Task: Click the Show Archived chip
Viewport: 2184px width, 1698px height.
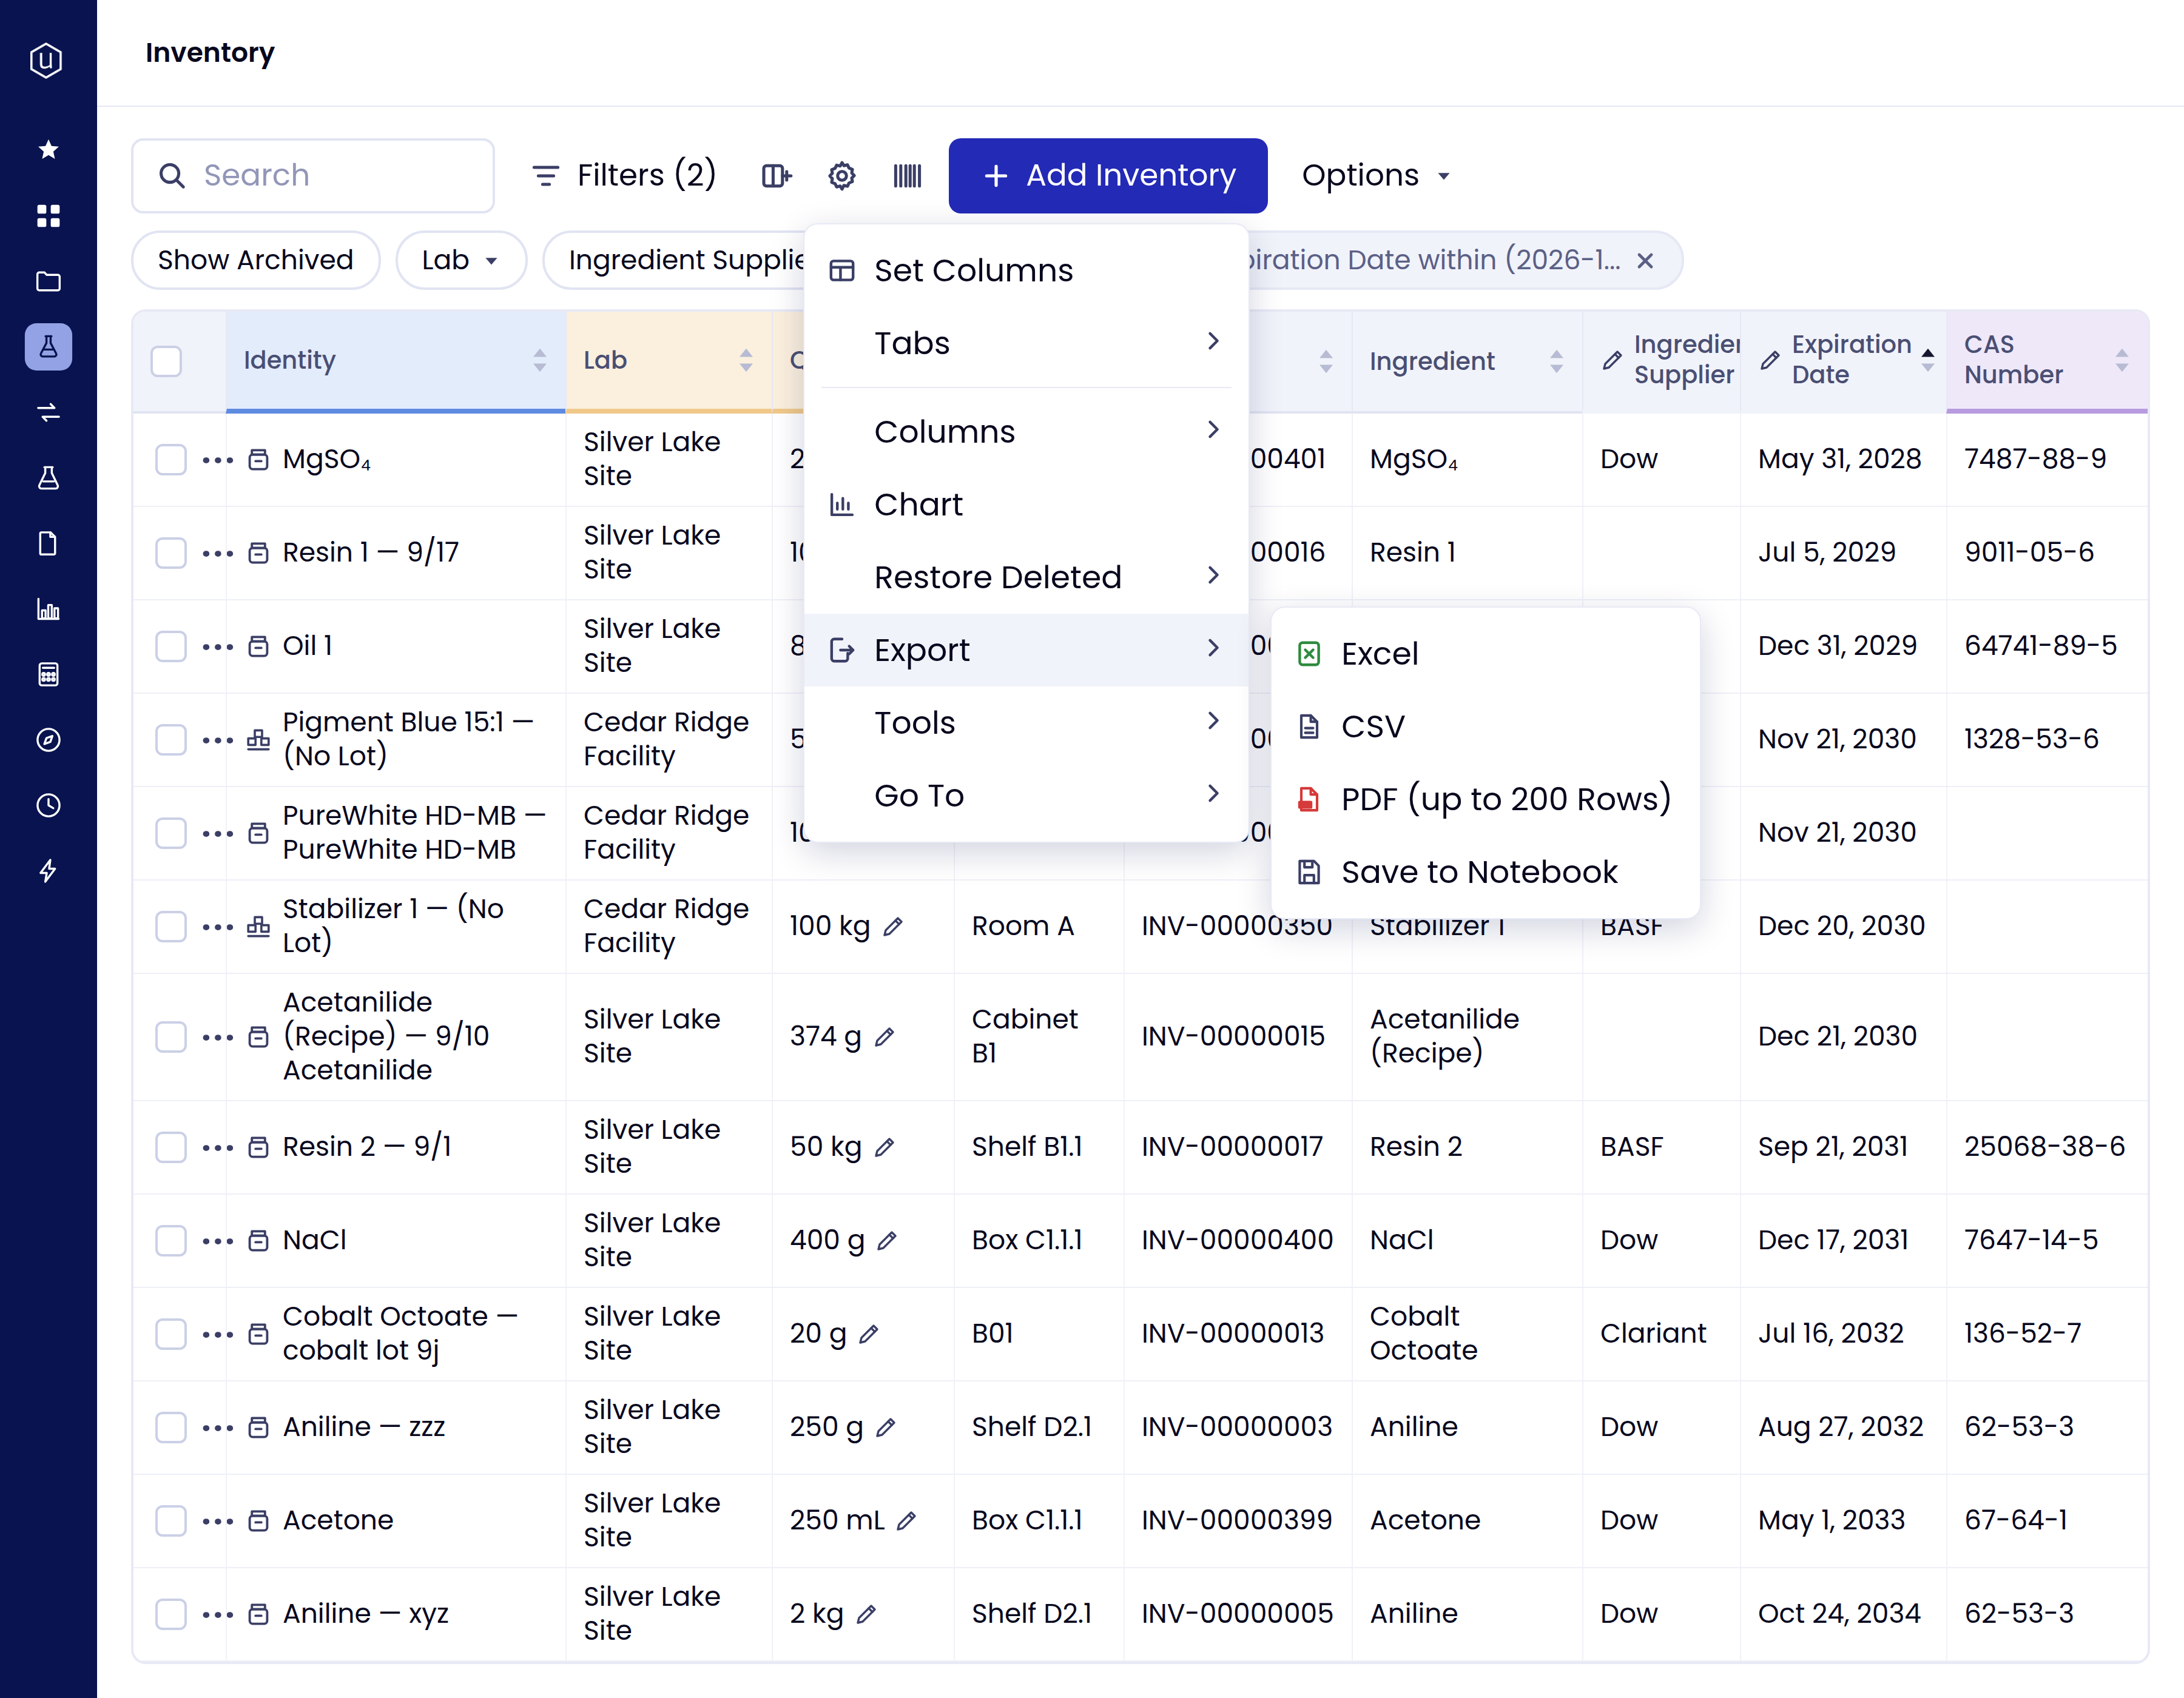Action: tap(255, 261)
